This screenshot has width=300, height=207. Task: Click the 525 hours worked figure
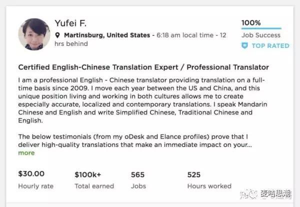(x=194, y=174)
